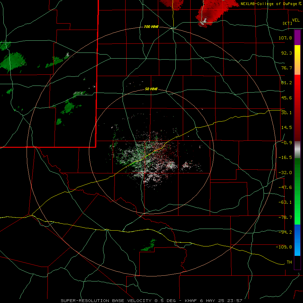303x303 pixels.
Task: Click the 100 NMI range ring label
Action: point(151,27)
